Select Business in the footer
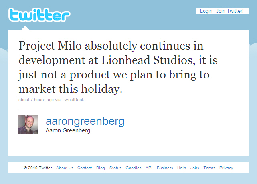 coord(165,168)
